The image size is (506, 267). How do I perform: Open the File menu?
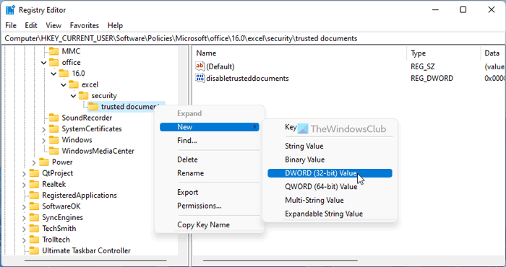point(11,25)
